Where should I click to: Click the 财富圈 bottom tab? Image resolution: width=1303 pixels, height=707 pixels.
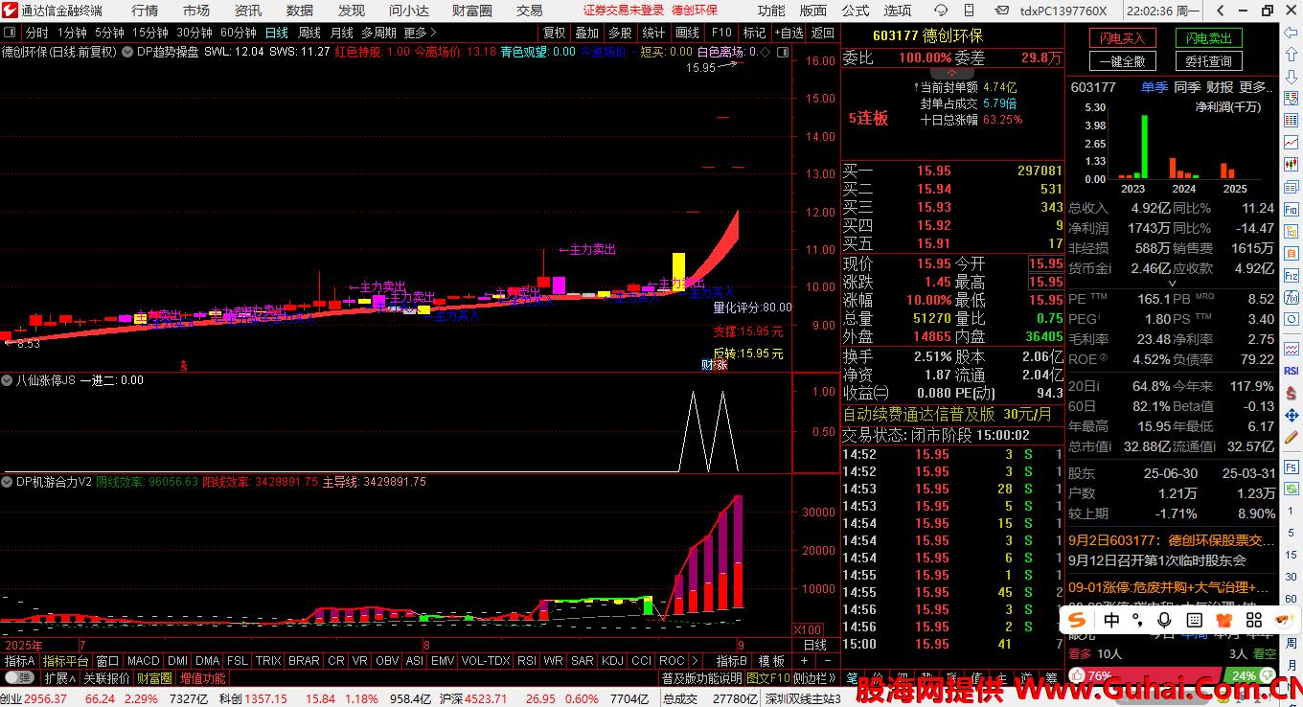153,678
